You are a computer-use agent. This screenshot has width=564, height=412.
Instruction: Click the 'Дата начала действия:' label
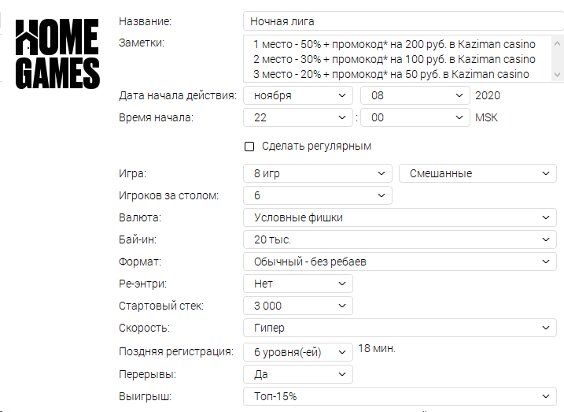178,95
